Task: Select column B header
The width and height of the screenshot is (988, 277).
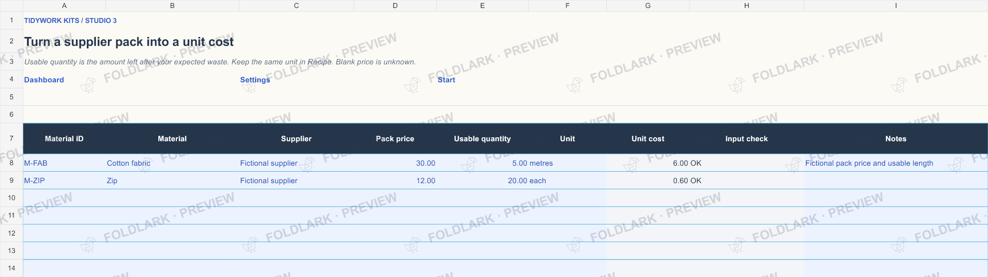Action: (x=172, y=5)
